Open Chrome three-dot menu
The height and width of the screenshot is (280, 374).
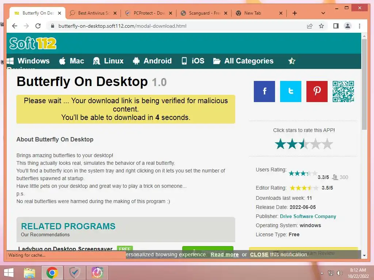tap(359, 26)
